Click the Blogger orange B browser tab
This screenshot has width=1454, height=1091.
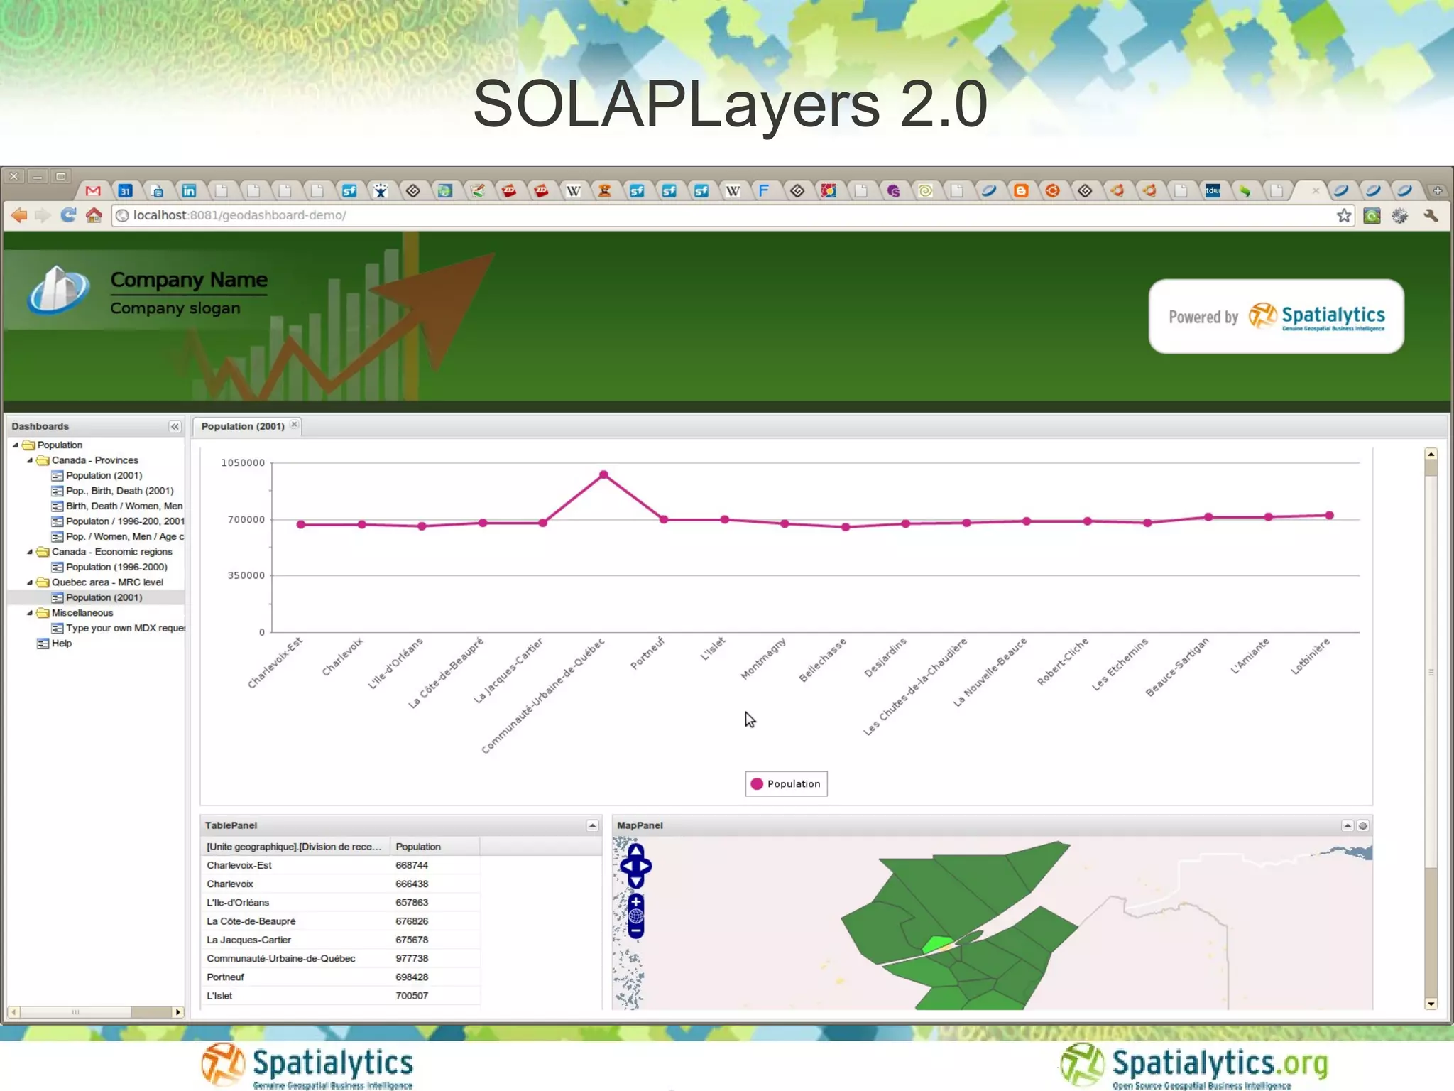tap(1021, 190)
